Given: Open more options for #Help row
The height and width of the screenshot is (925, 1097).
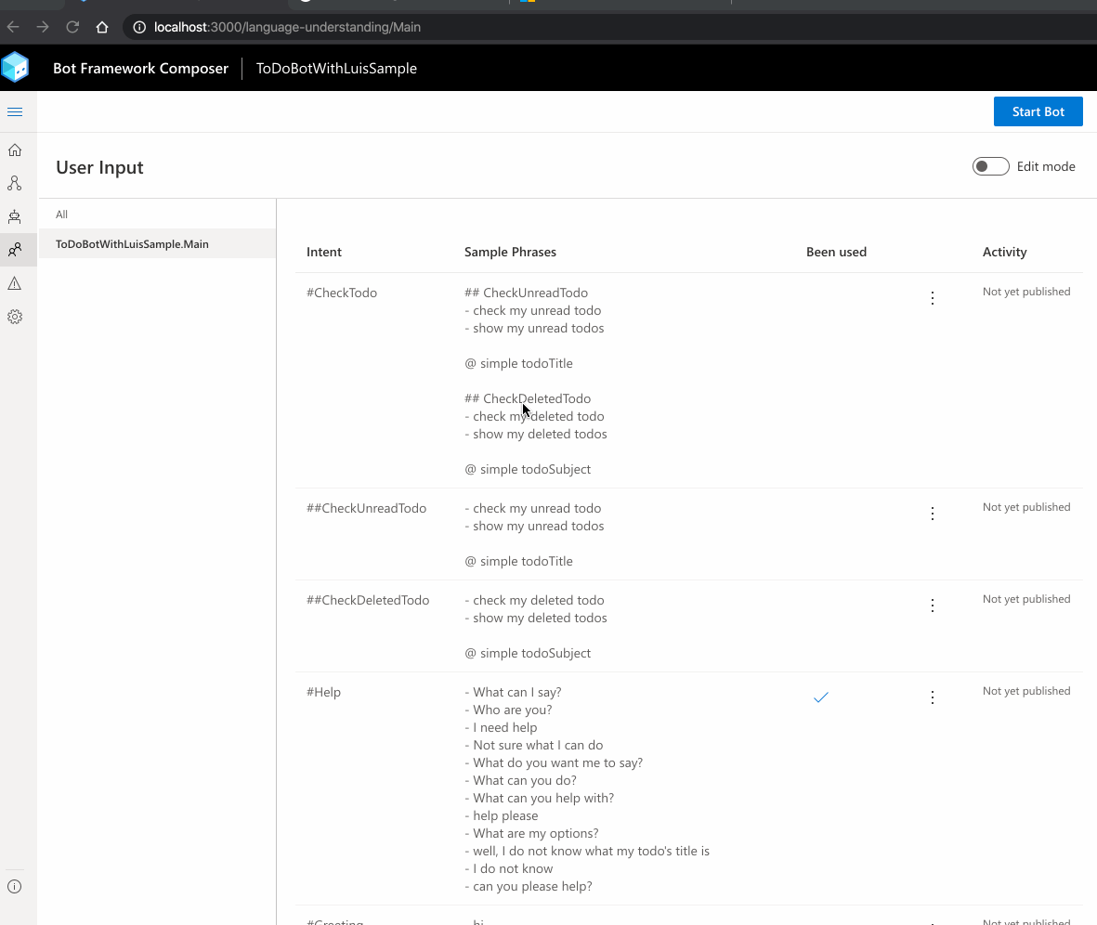Looking at the screenshot, I should [933, 697].
